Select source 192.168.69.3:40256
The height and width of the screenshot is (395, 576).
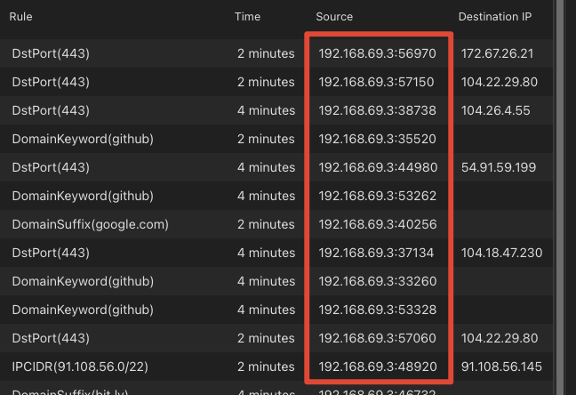(x=378, y=224)
